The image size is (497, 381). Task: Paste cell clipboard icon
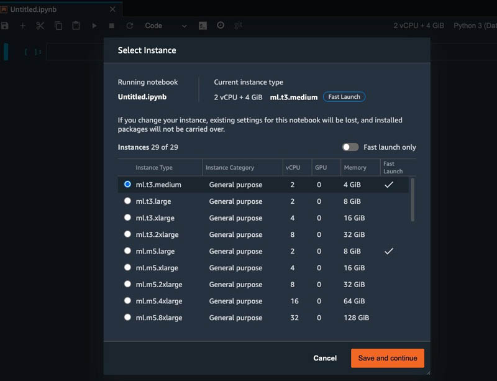[76, 25]
